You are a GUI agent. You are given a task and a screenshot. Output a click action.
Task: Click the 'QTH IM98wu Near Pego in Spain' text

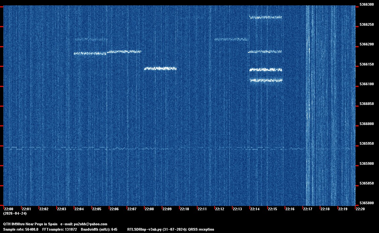click(30, 224)
